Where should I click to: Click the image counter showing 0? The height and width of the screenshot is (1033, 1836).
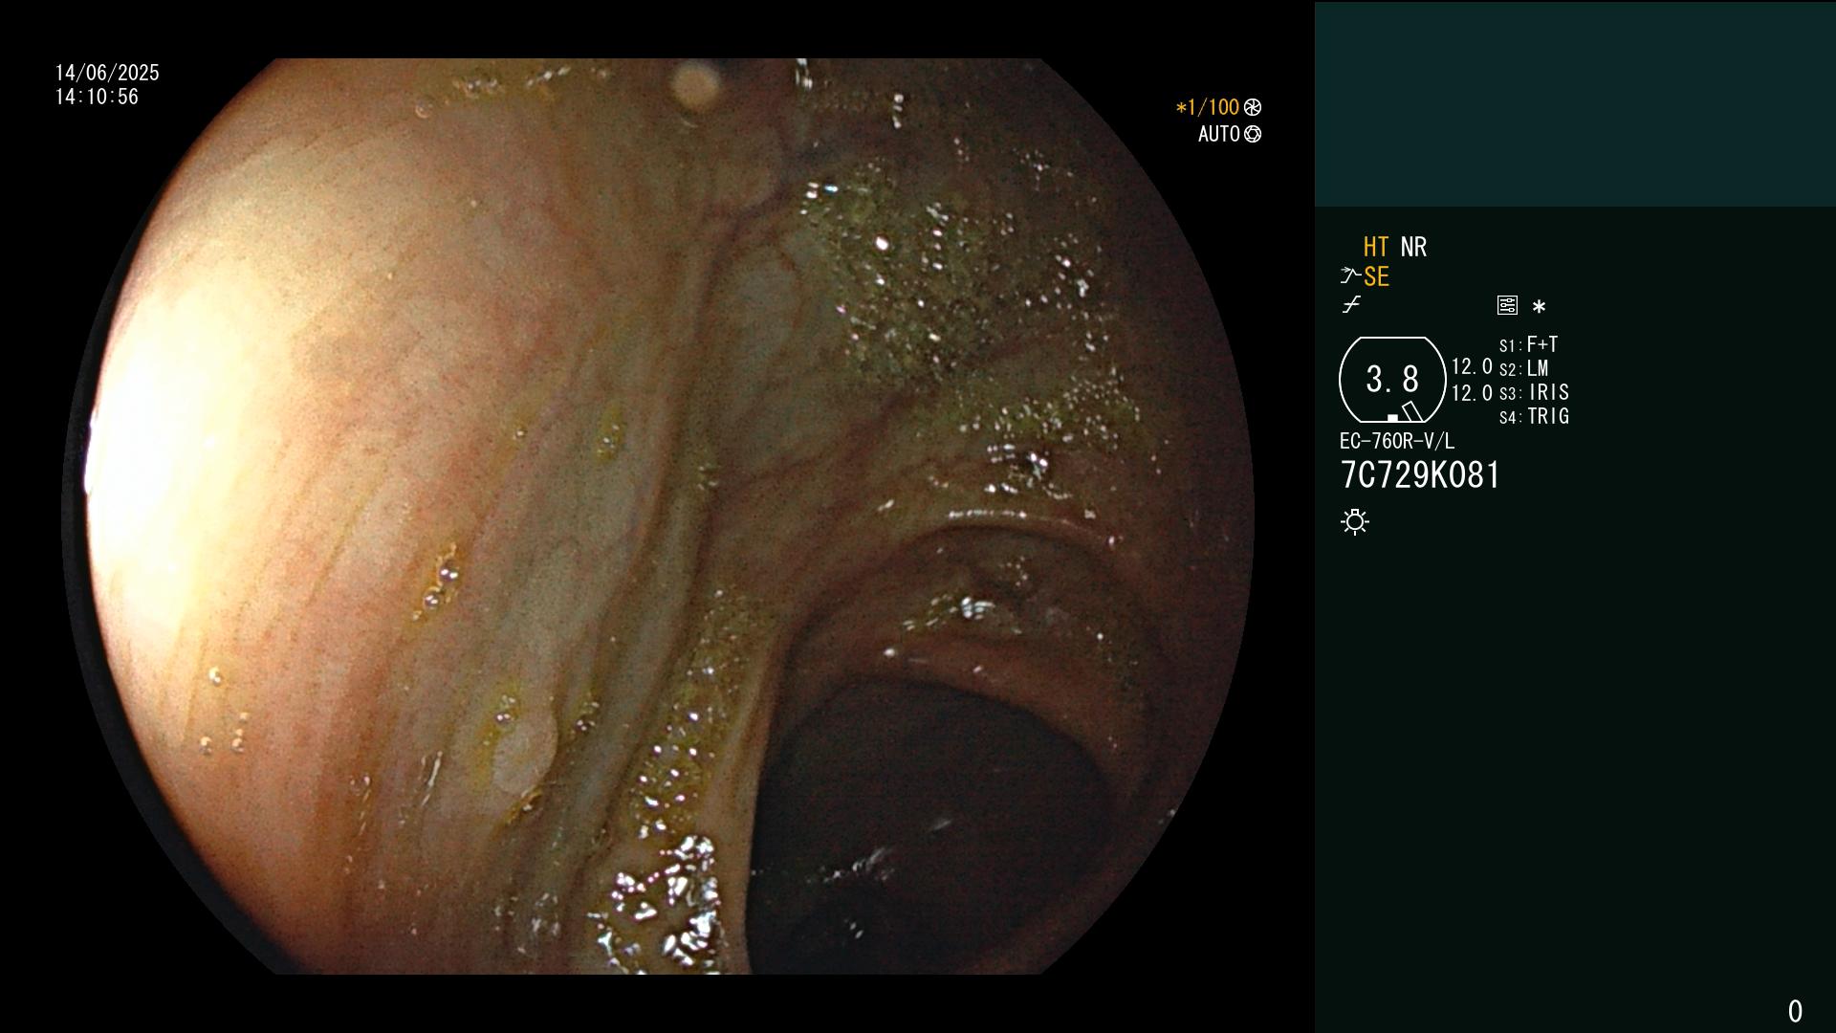tap(1795, 1011)
